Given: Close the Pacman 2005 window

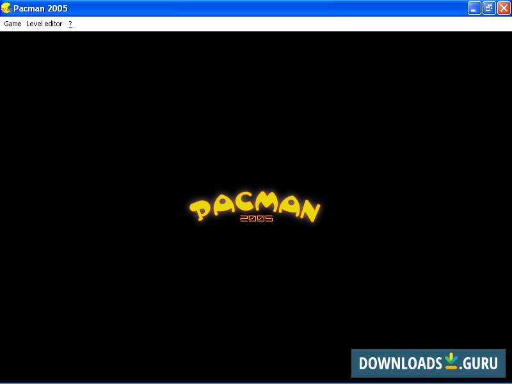Looking at the screenshot, I should 503,8.
